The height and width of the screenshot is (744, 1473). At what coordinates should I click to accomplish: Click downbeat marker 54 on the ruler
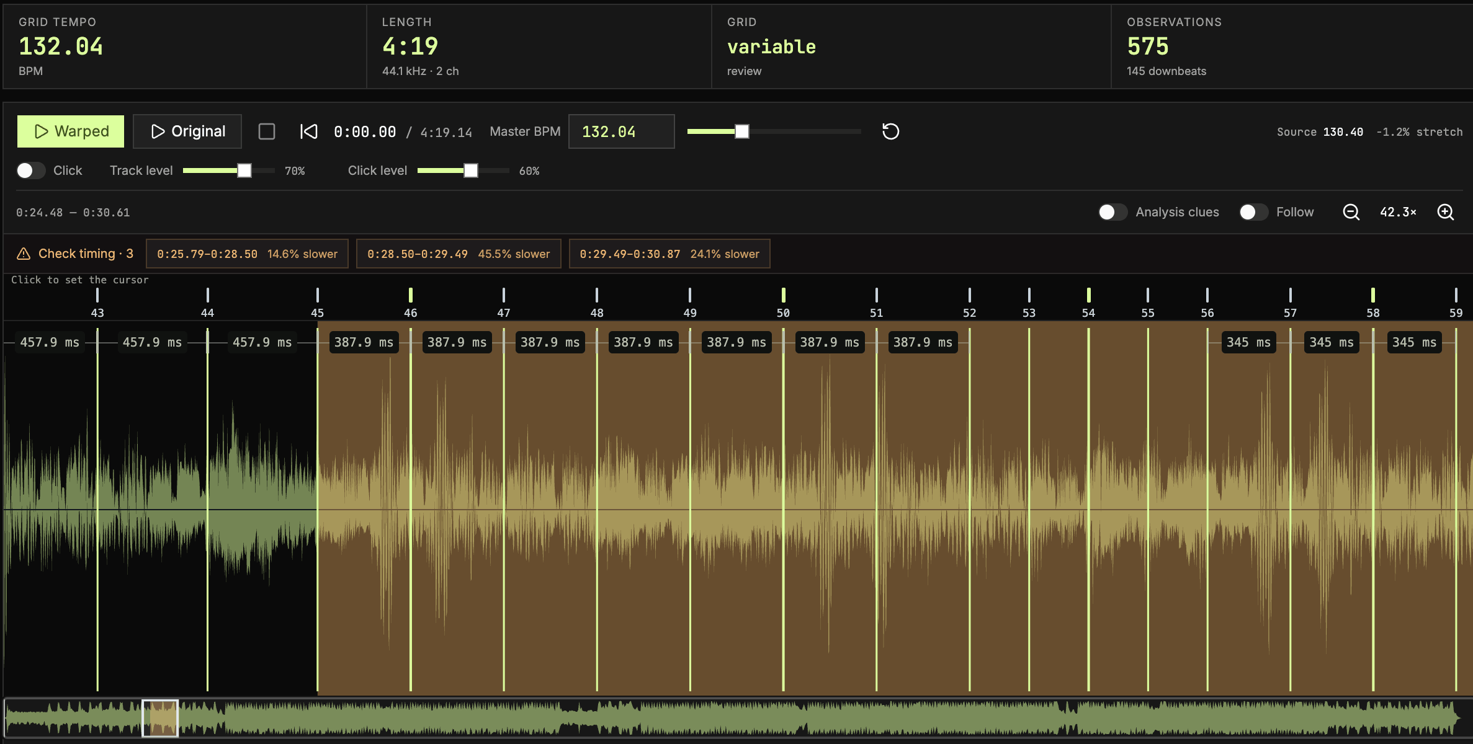pos(1088,303)
